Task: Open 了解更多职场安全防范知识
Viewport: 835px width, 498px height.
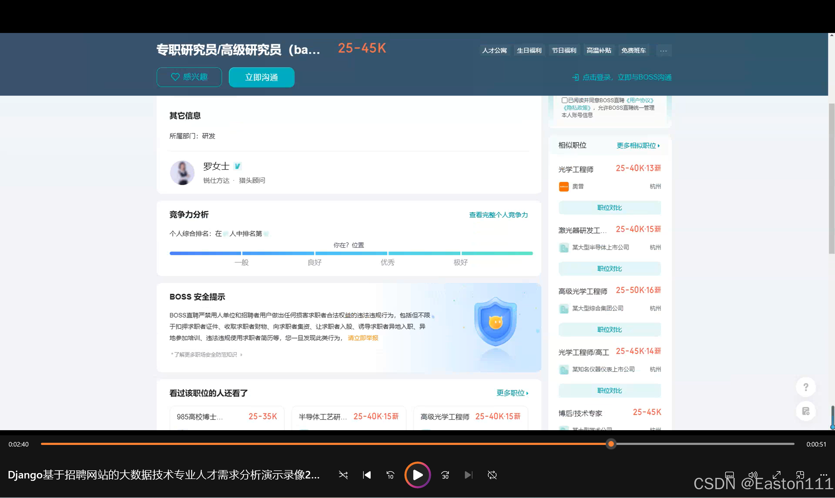Action: pos(206,355)
